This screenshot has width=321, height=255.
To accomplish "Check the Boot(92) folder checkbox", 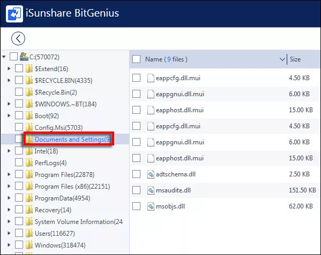I will click(19, 115).
